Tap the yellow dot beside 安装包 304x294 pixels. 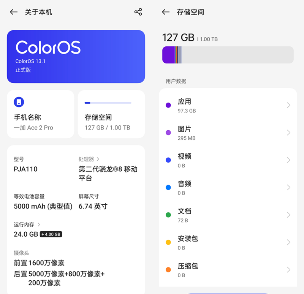168,242
